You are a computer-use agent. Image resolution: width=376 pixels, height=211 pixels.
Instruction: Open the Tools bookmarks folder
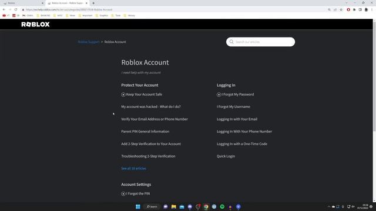[x=116, y=16]
